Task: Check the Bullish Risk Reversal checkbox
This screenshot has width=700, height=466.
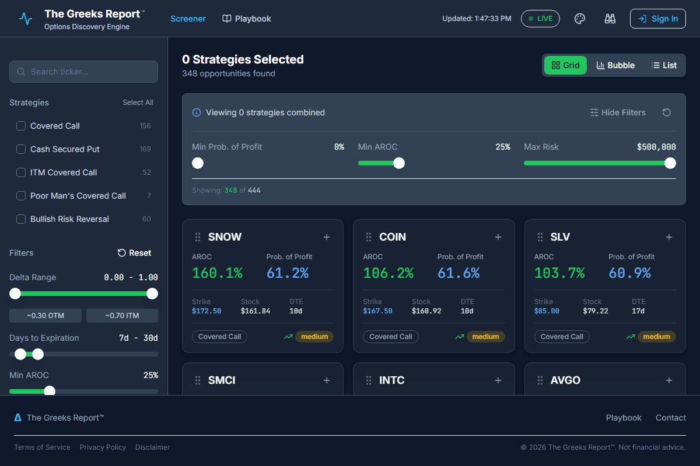Action: pyautogui.click(x=20, y=219)
